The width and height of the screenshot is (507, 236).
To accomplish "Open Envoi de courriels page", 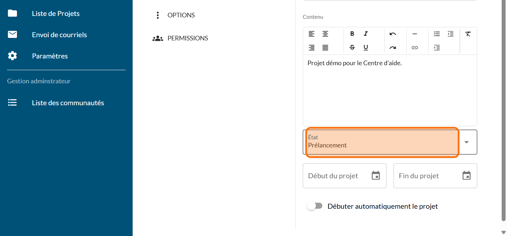I will click(59, 35).
